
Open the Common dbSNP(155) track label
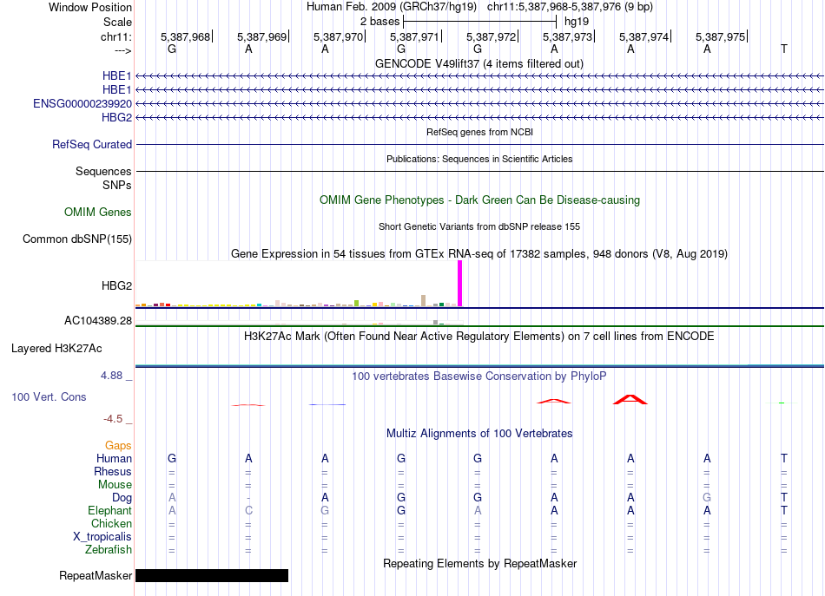coord(77,239)
